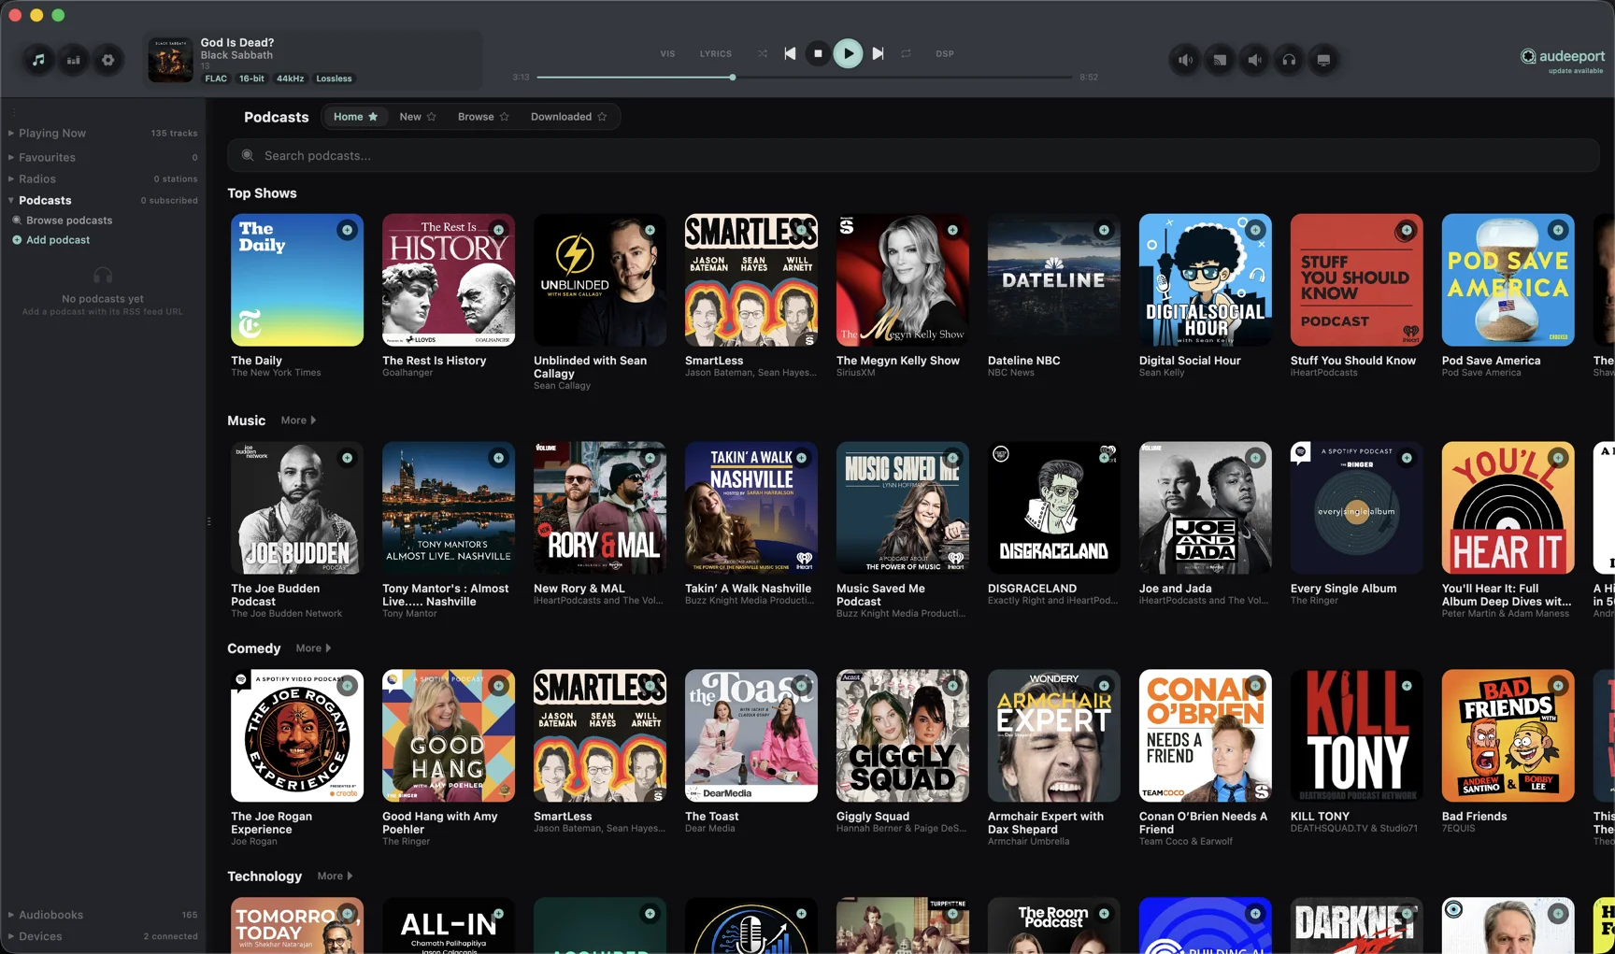This screenshot has height=954, width=1615.
Task: Toggle the star on the Browse tab
Action: 504,117
